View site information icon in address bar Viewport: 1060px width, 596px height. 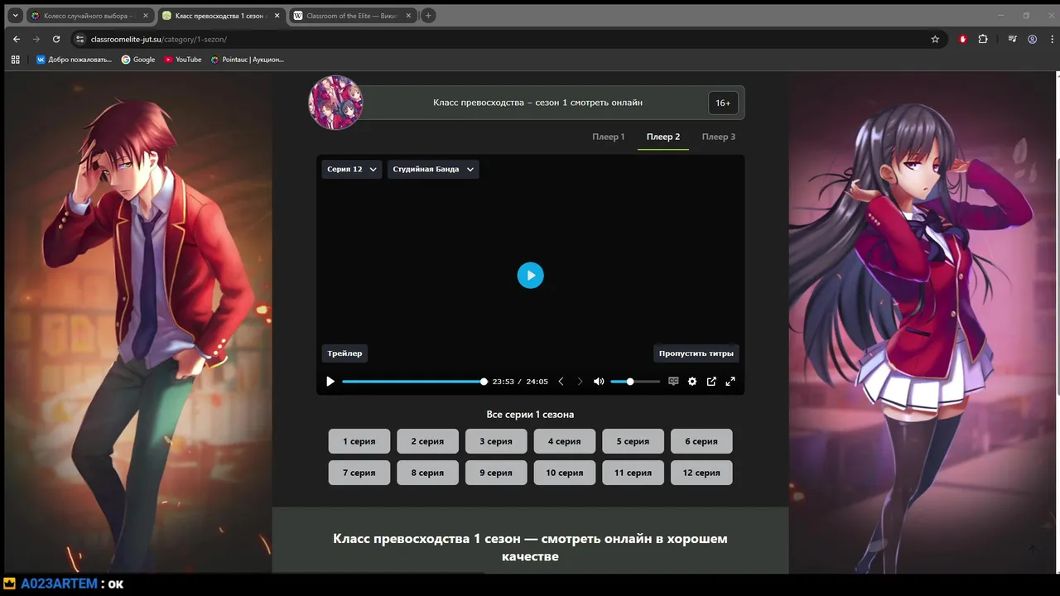[x=80, y=39]
